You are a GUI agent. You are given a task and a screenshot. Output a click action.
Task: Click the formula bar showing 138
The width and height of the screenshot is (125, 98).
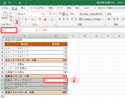point(82,30)
